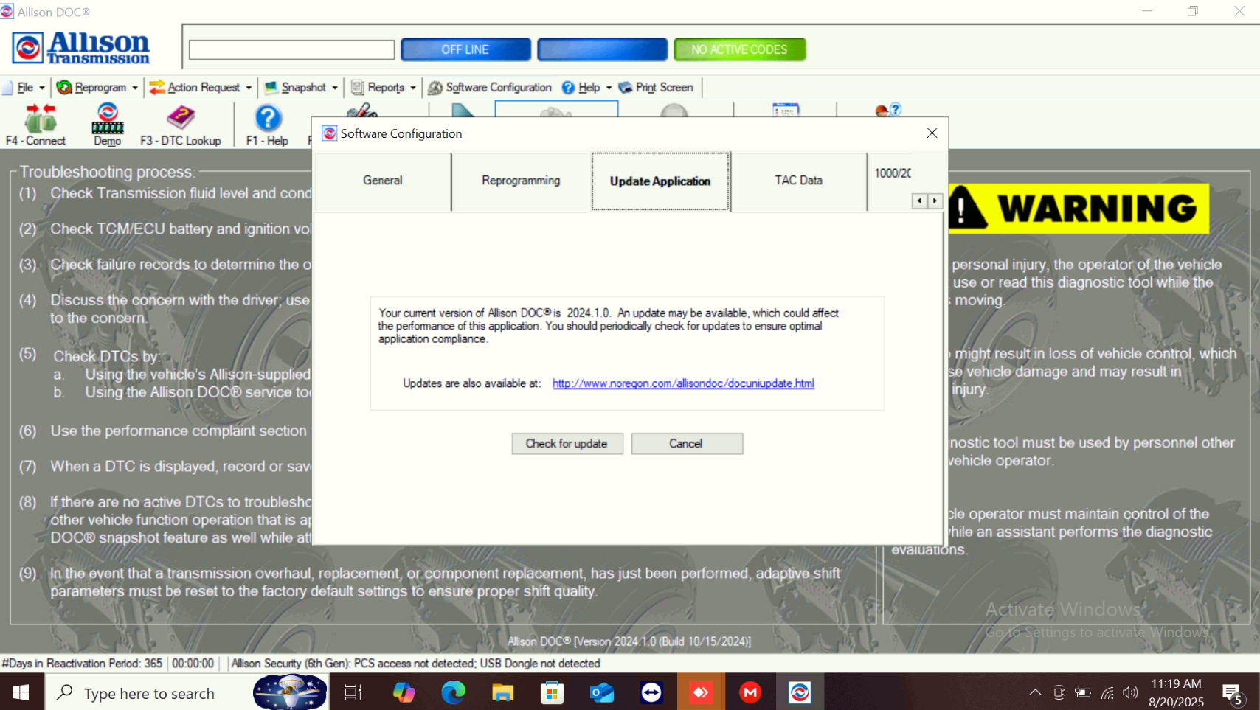The width and height of the screenshot is (1260, 710).
Task: Click the Allison Security status bar message
Action: pyautogui.click(x=415, y=664)
